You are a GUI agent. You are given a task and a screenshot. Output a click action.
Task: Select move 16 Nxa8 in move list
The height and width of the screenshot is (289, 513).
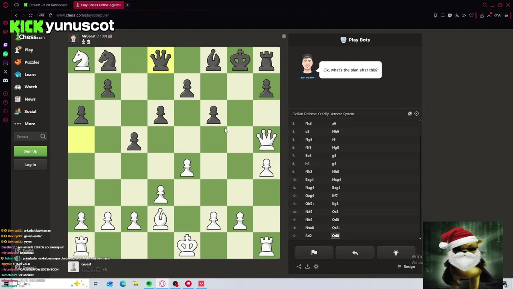coord(309,228)
